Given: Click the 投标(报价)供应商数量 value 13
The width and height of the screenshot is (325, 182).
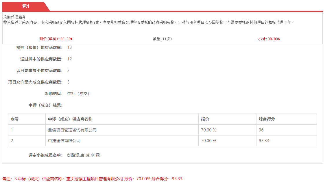Looking at the screenshot, I should coord(69,47).
